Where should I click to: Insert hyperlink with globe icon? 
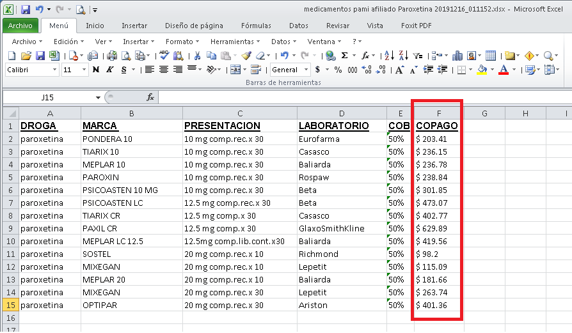point(331,56)
